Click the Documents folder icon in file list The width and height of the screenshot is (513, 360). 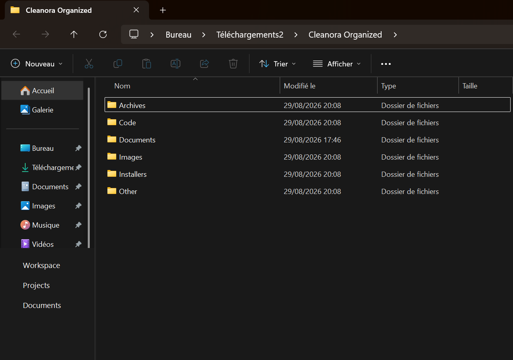click(x=112, y=140)
